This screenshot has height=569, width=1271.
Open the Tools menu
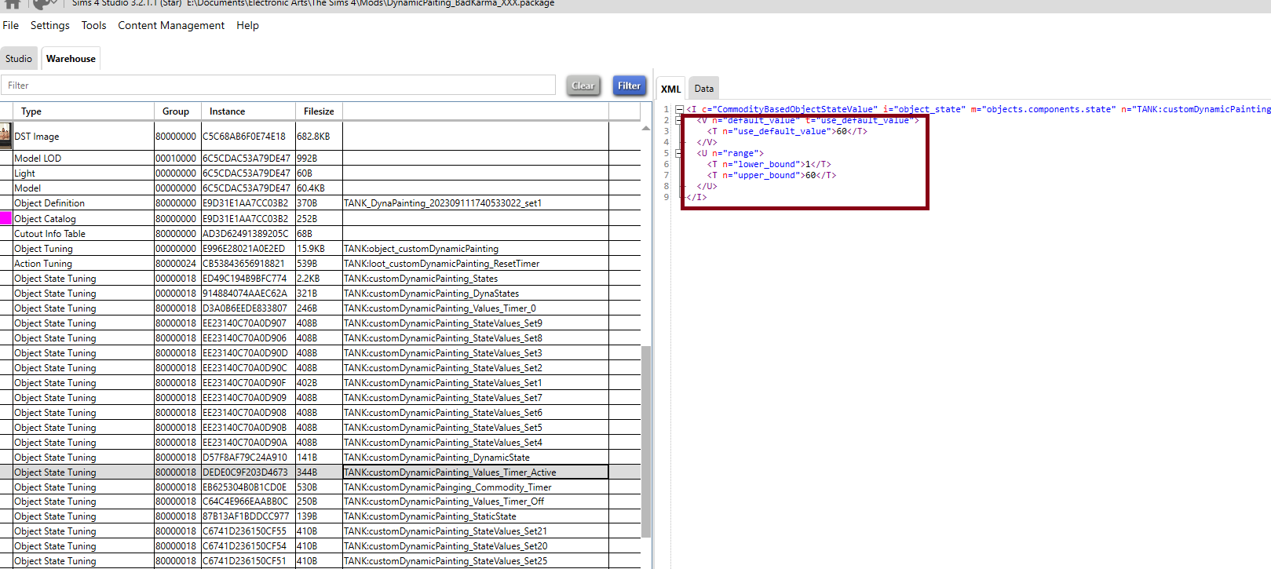point(93,25)
